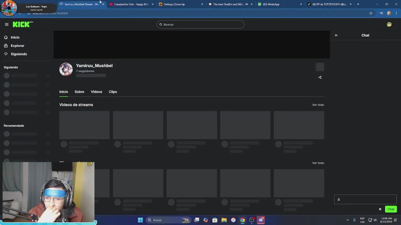Close the WhatsApp tab
The height and width of the screenshot is (225, 401).
(301, 4)
